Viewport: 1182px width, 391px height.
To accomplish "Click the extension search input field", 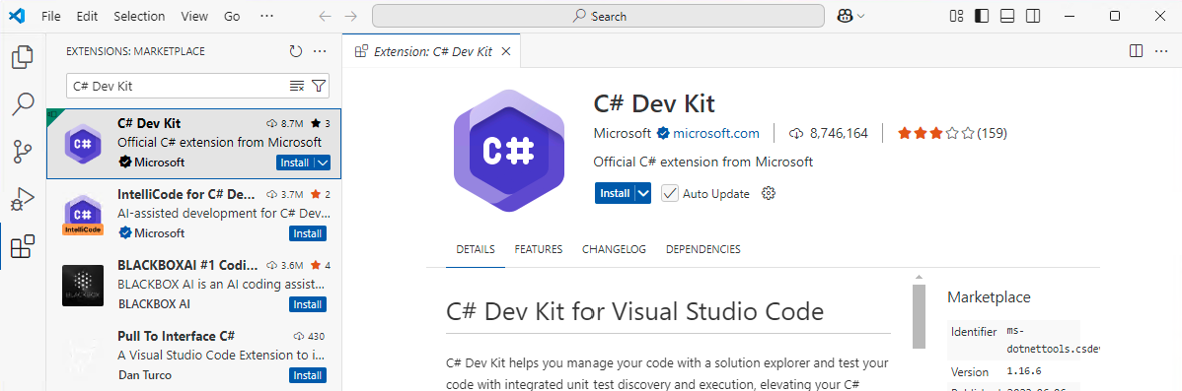I will (x=181, y=86).
